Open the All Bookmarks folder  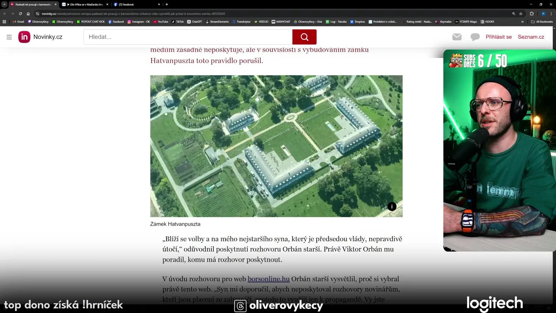[542, 21]
